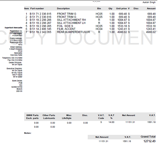Select amount 1243.41 in row 6
159x144 pixels.
[x=151, y=29]
